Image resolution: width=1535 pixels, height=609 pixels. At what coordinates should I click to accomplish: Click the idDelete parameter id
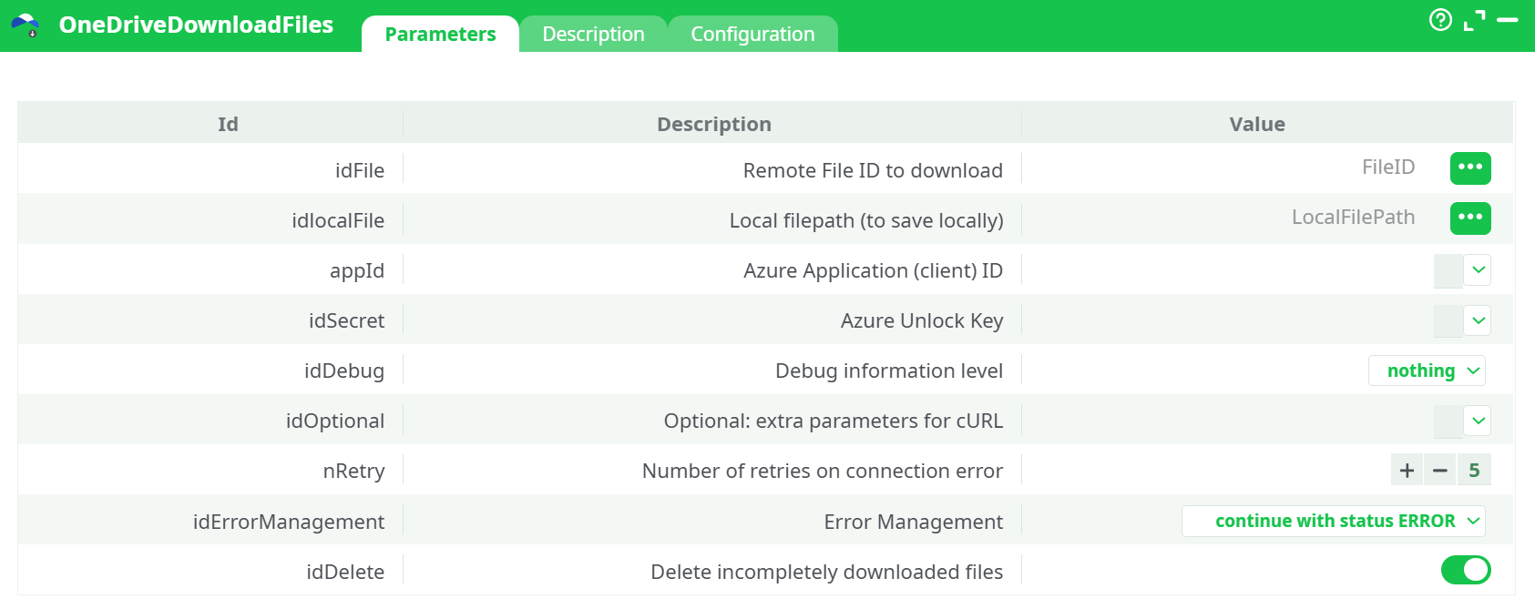(x=345, y=572)
